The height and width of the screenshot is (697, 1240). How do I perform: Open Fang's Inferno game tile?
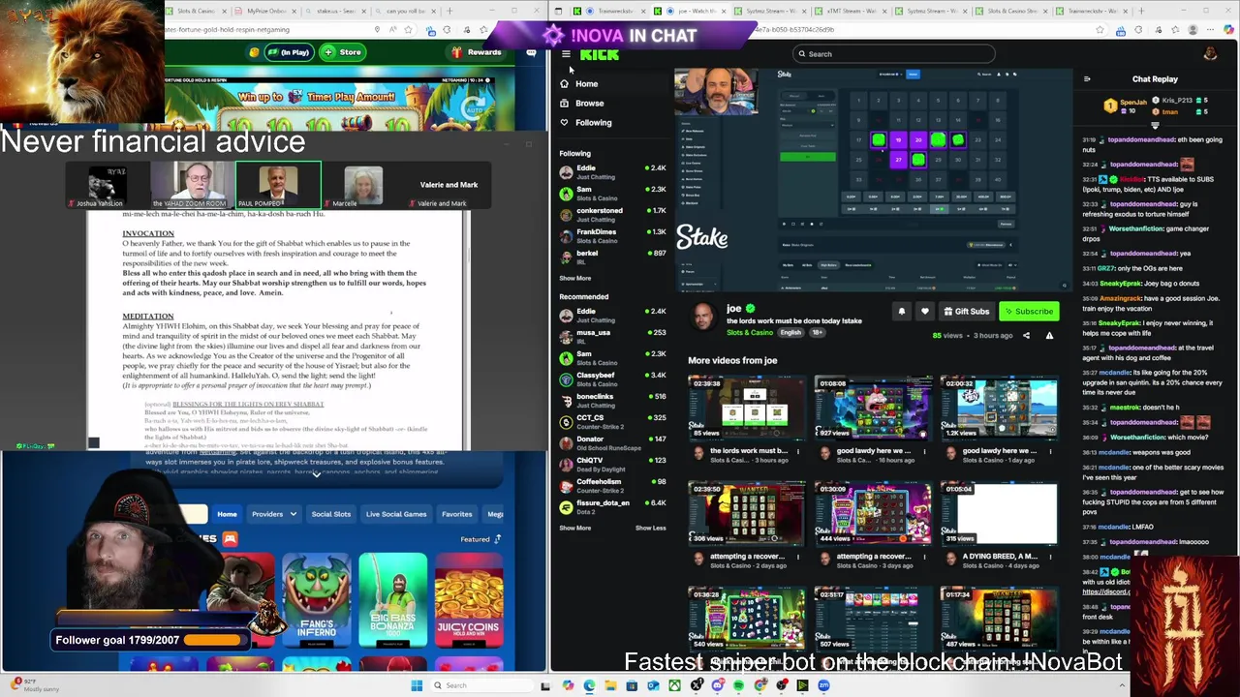coord(316,601)
